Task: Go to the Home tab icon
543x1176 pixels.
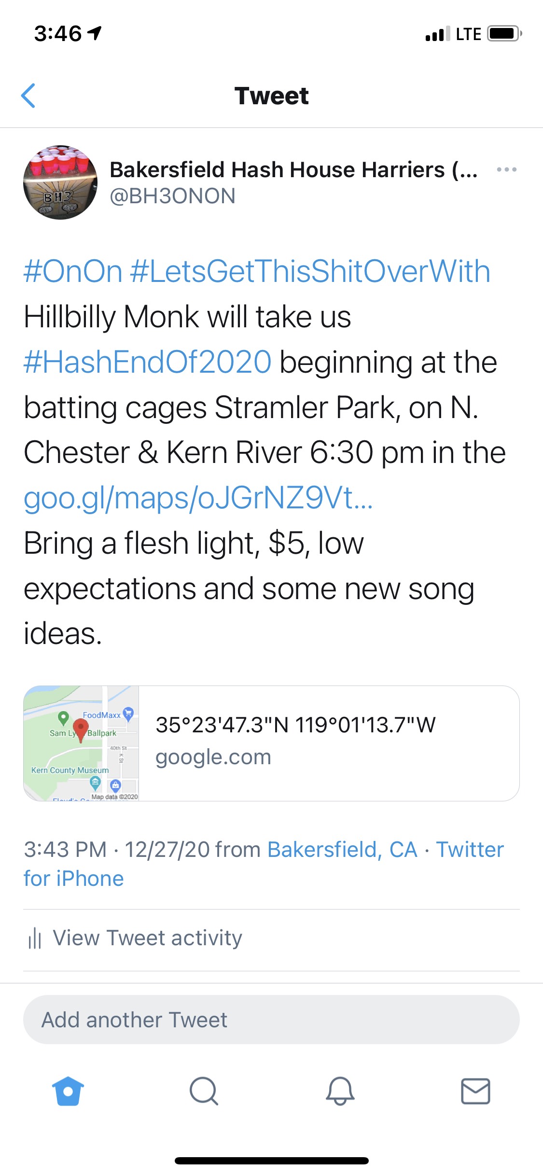Action: tap(68, 1091)
